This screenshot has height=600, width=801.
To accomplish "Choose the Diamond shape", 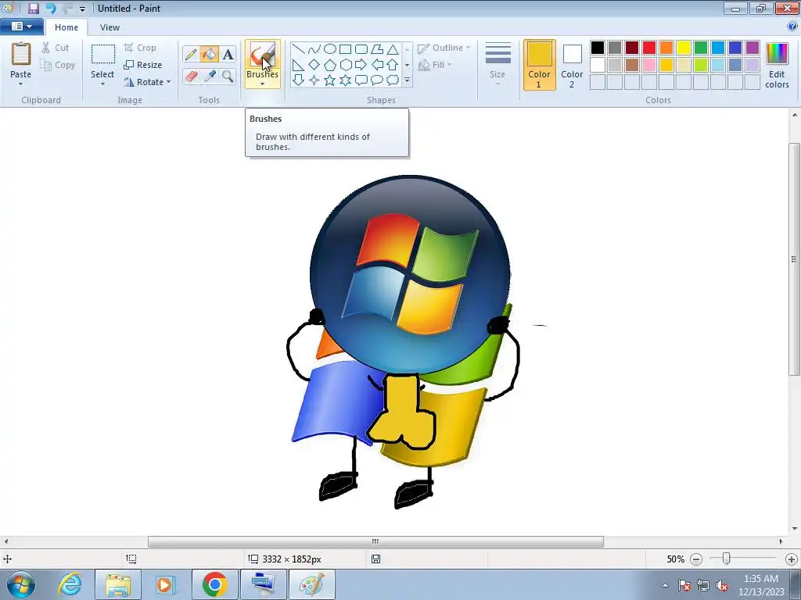I will click(314, 65).
